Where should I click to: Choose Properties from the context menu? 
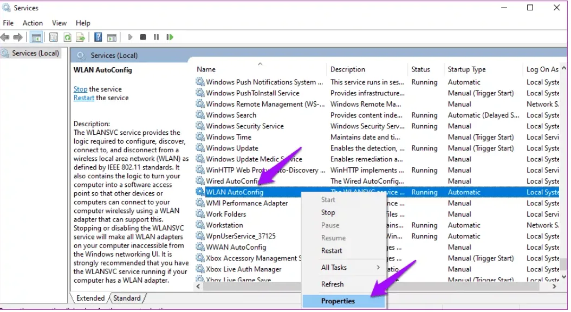338,301
